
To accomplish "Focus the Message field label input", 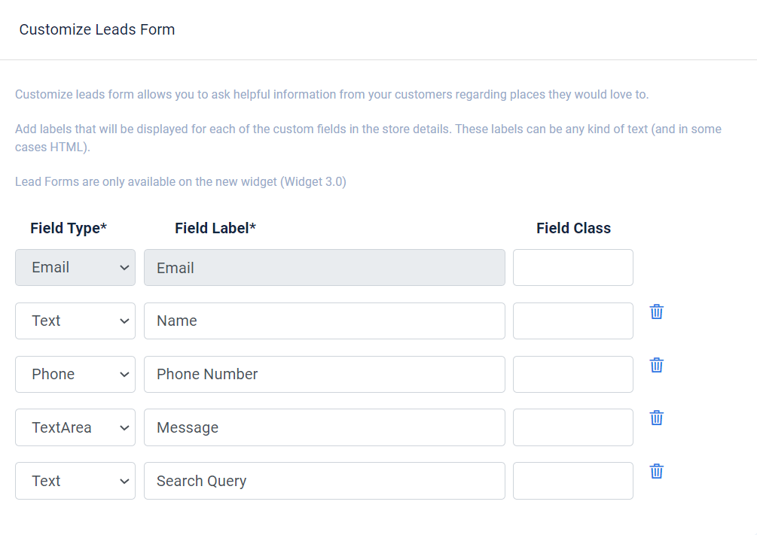I will coord(324,427).
